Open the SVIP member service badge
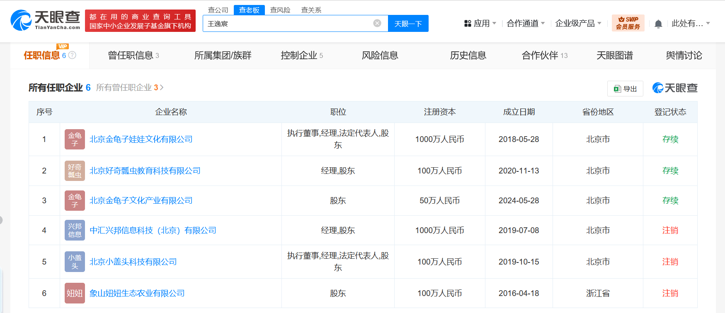This screenshot has height=313, width=725. 628,23
